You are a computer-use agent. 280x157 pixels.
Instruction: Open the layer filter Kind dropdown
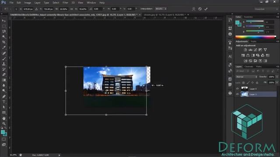[242, 71]
